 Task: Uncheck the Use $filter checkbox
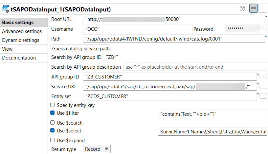52,113
